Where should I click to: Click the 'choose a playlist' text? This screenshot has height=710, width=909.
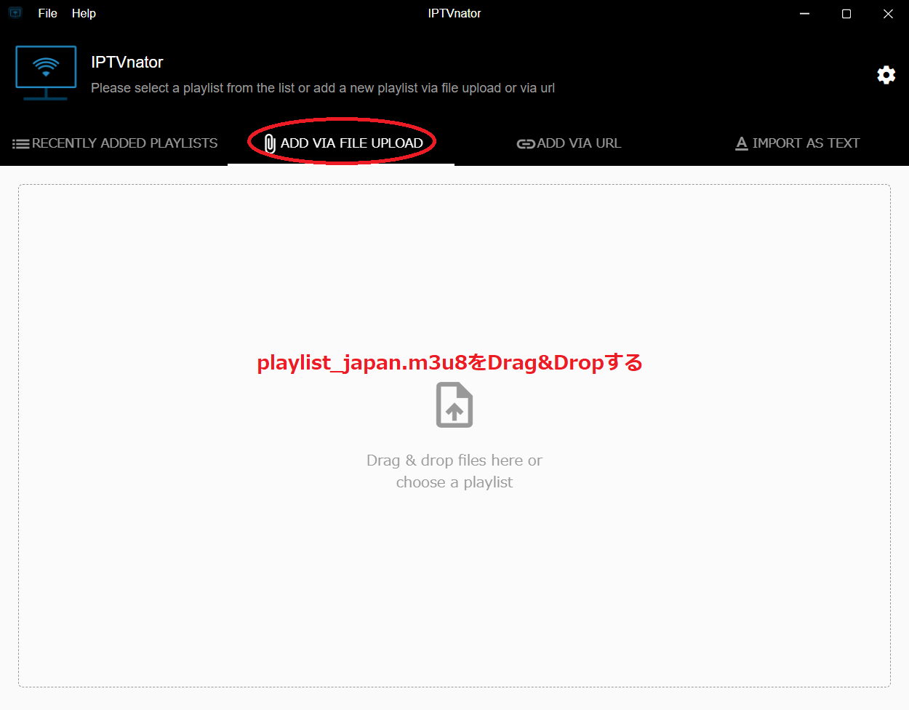tap(454, 482)
